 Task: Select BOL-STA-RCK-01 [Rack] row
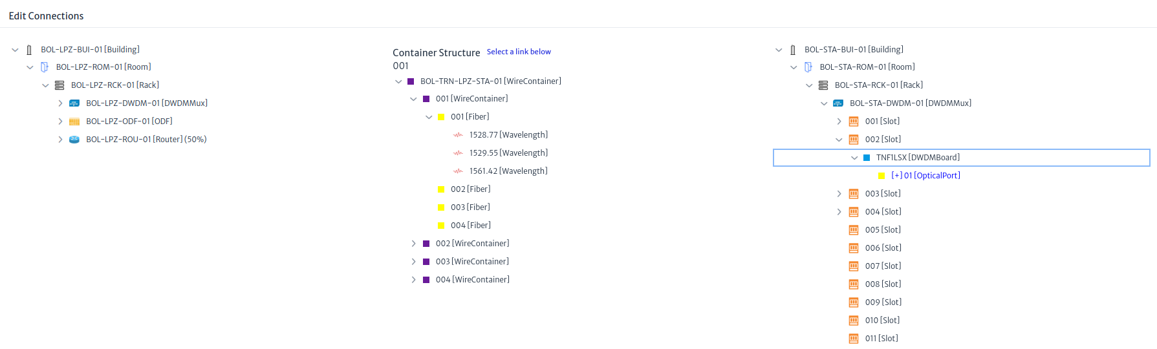(x=878, y=85)
